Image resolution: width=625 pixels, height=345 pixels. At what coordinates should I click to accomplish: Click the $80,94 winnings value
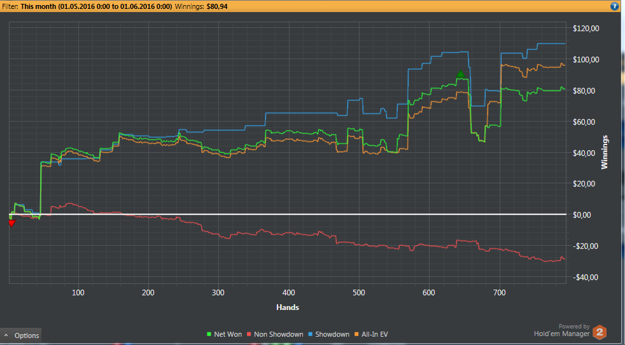(217, 6)
